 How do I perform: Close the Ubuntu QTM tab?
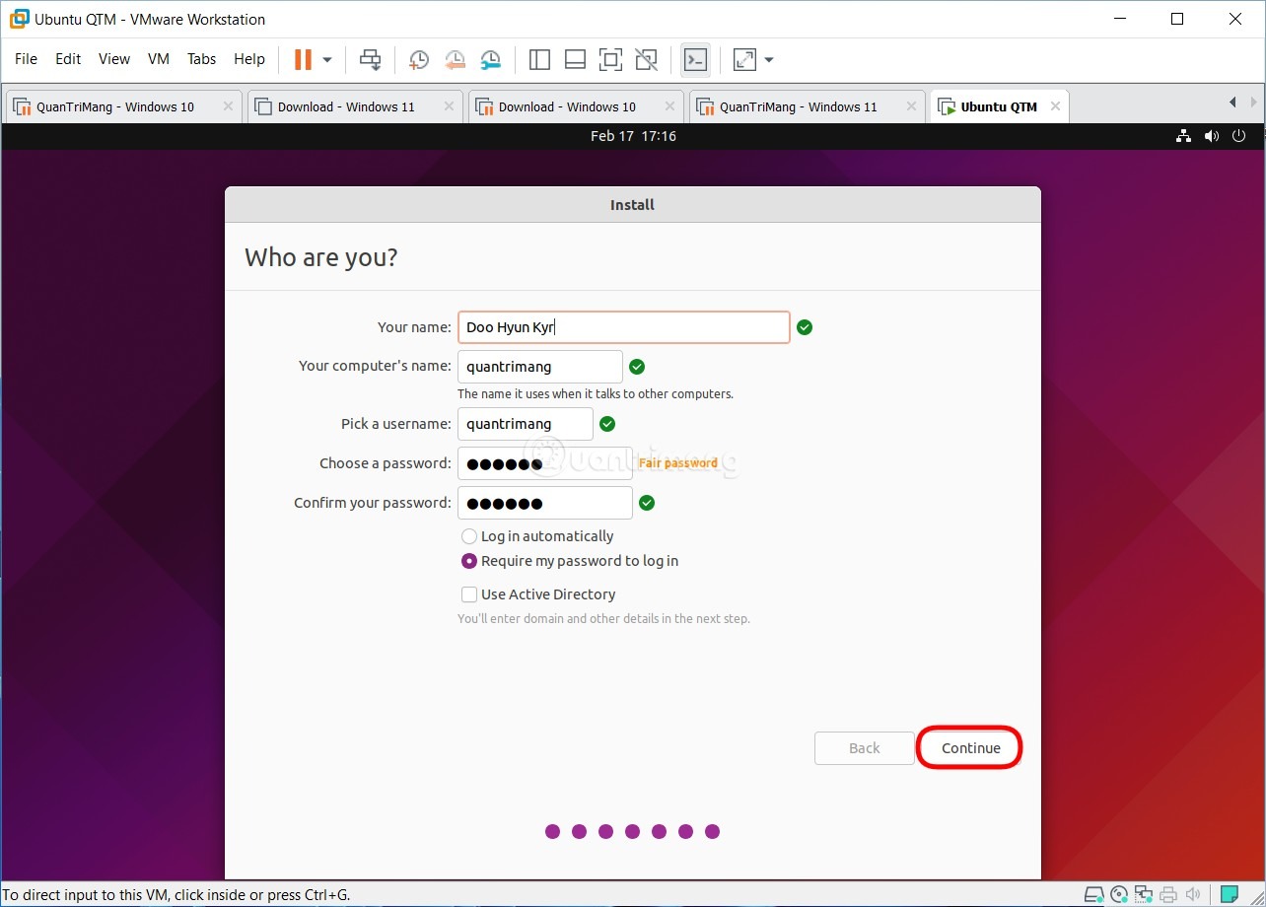coord(1055,106)
